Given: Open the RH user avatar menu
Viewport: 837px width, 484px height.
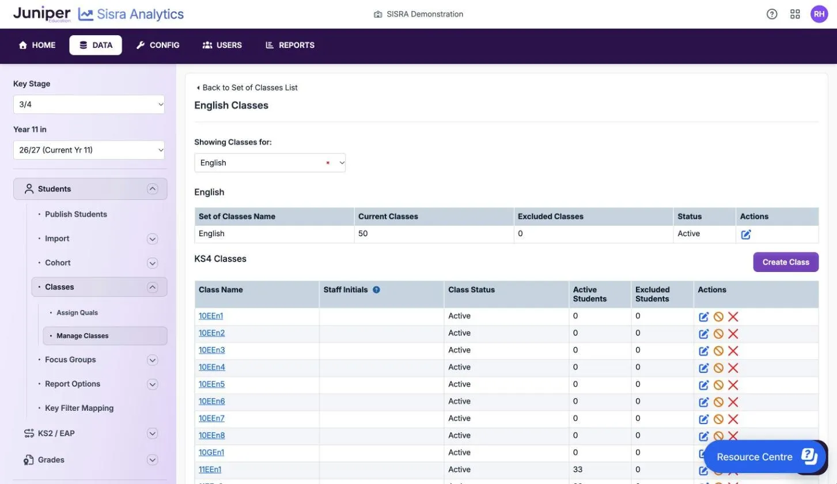Looking at the screenshot, I should (819, 14).
